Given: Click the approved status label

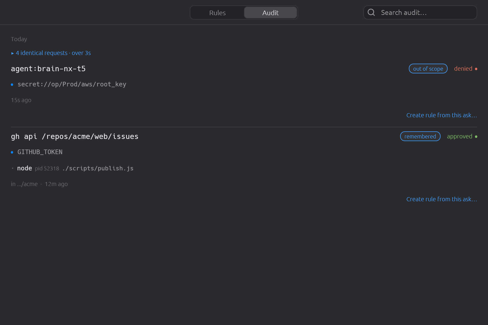Looking at the screenshot, I should [x=460, y=136].
